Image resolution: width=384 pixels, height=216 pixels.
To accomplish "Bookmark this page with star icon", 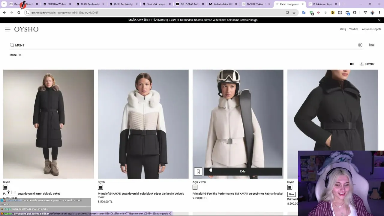I will point(294,13).
